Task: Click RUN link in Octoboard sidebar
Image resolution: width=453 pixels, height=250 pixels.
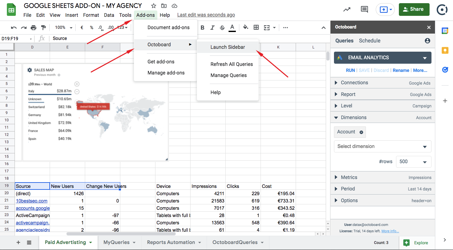Action: pos(350,70)
